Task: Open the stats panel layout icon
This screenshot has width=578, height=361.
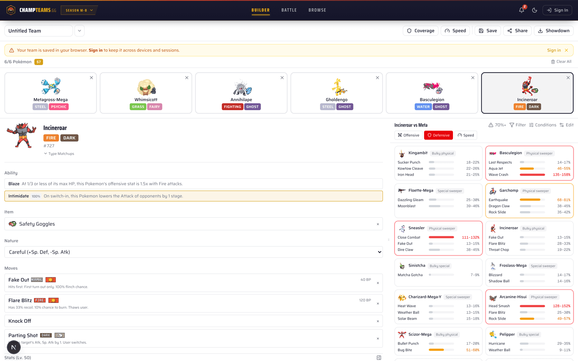Action: coord(379,358)
